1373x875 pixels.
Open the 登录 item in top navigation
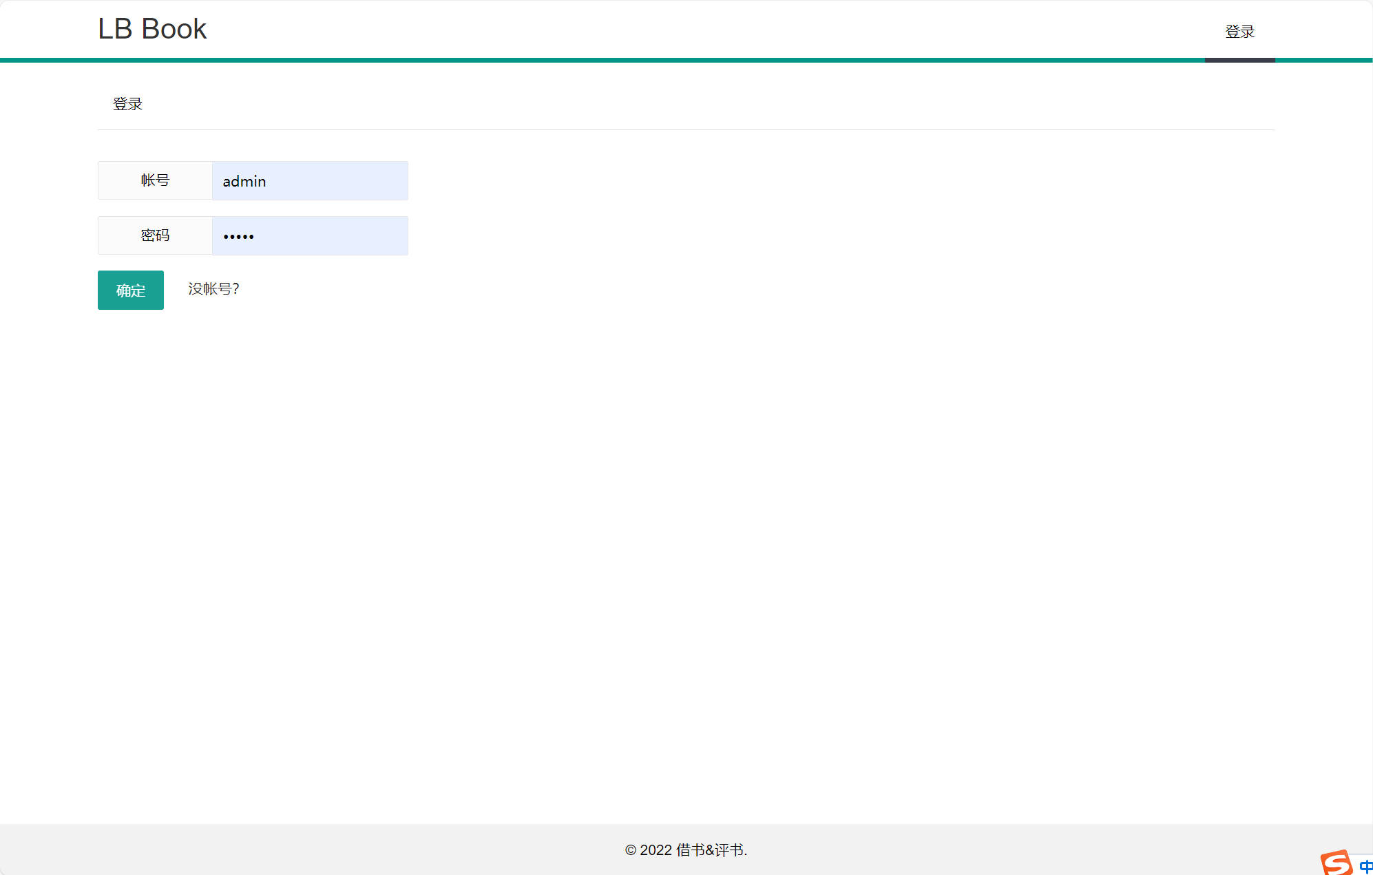pyautogui.click(x=1239, y=32)
